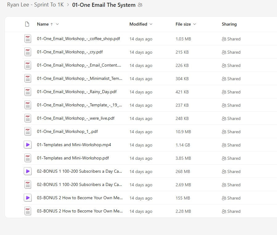The height and width of the screenshot is (235, 277).
Task: Open 01-Templates and Mini-Workshop.pdf
Action: tap(73, 158)
